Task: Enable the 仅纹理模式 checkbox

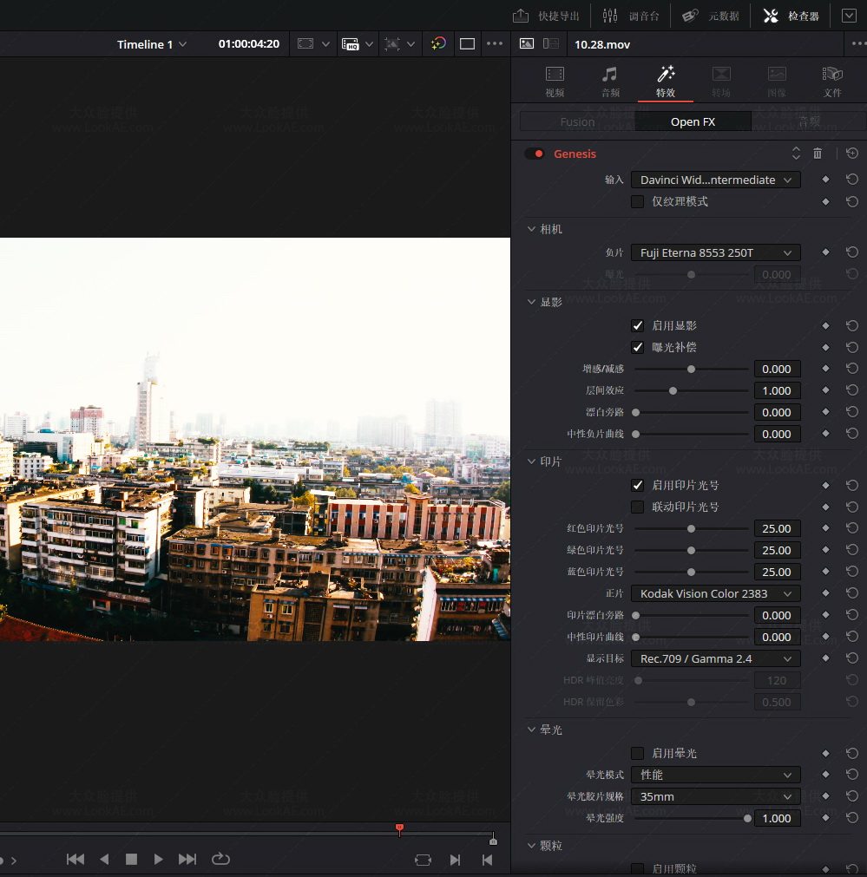Action: point(638,201)
